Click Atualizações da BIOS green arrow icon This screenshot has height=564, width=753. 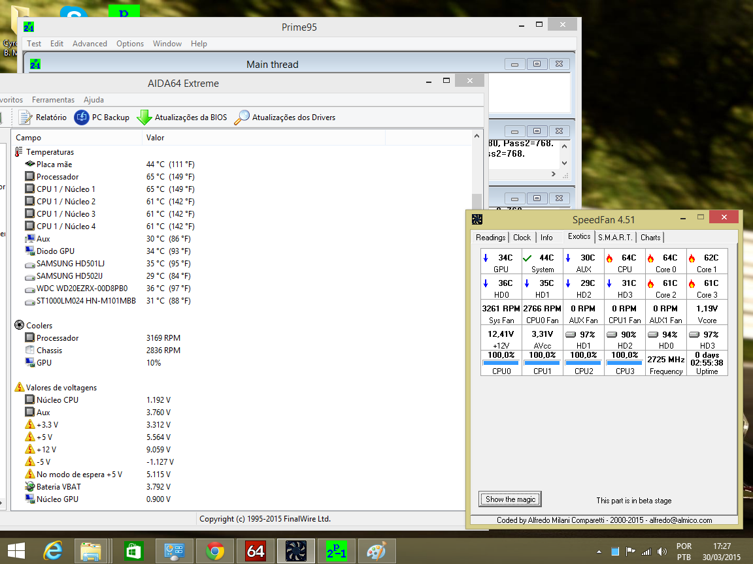coord(144,117)
